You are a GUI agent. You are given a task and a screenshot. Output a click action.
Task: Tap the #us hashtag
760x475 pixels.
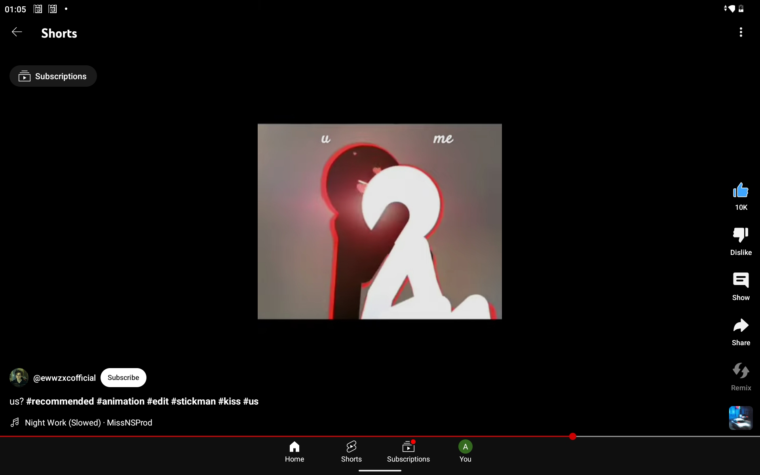tap(251, 401)
